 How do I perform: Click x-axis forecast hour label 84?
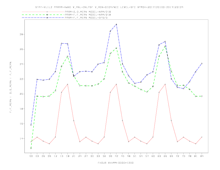coord(202,156)
